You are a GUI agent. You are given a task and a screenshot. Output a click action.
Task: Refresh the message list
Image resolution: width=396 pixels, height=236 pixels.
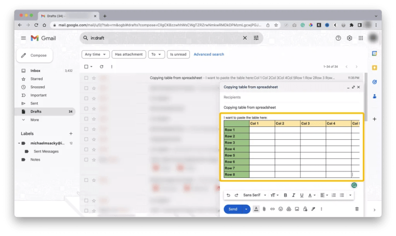coord(102,67)
